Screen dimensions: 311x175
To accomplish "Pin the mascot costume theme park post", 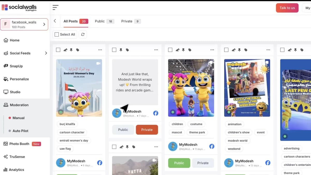I will [x=183, y=50].
